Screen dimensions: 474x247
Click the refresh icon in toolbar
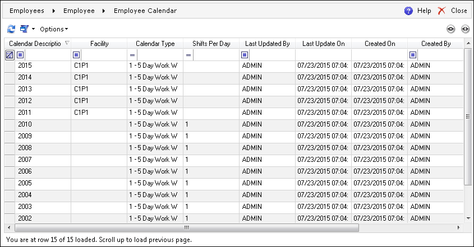(11, 29)
